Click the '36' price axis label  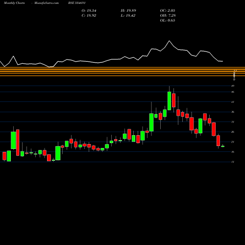coord(233,112)
